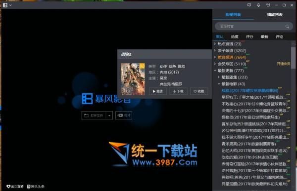This screenshot has height=191, width=297.
Task: Expand the 热点资讯 (23) category
Action: (x=215, y=44)
